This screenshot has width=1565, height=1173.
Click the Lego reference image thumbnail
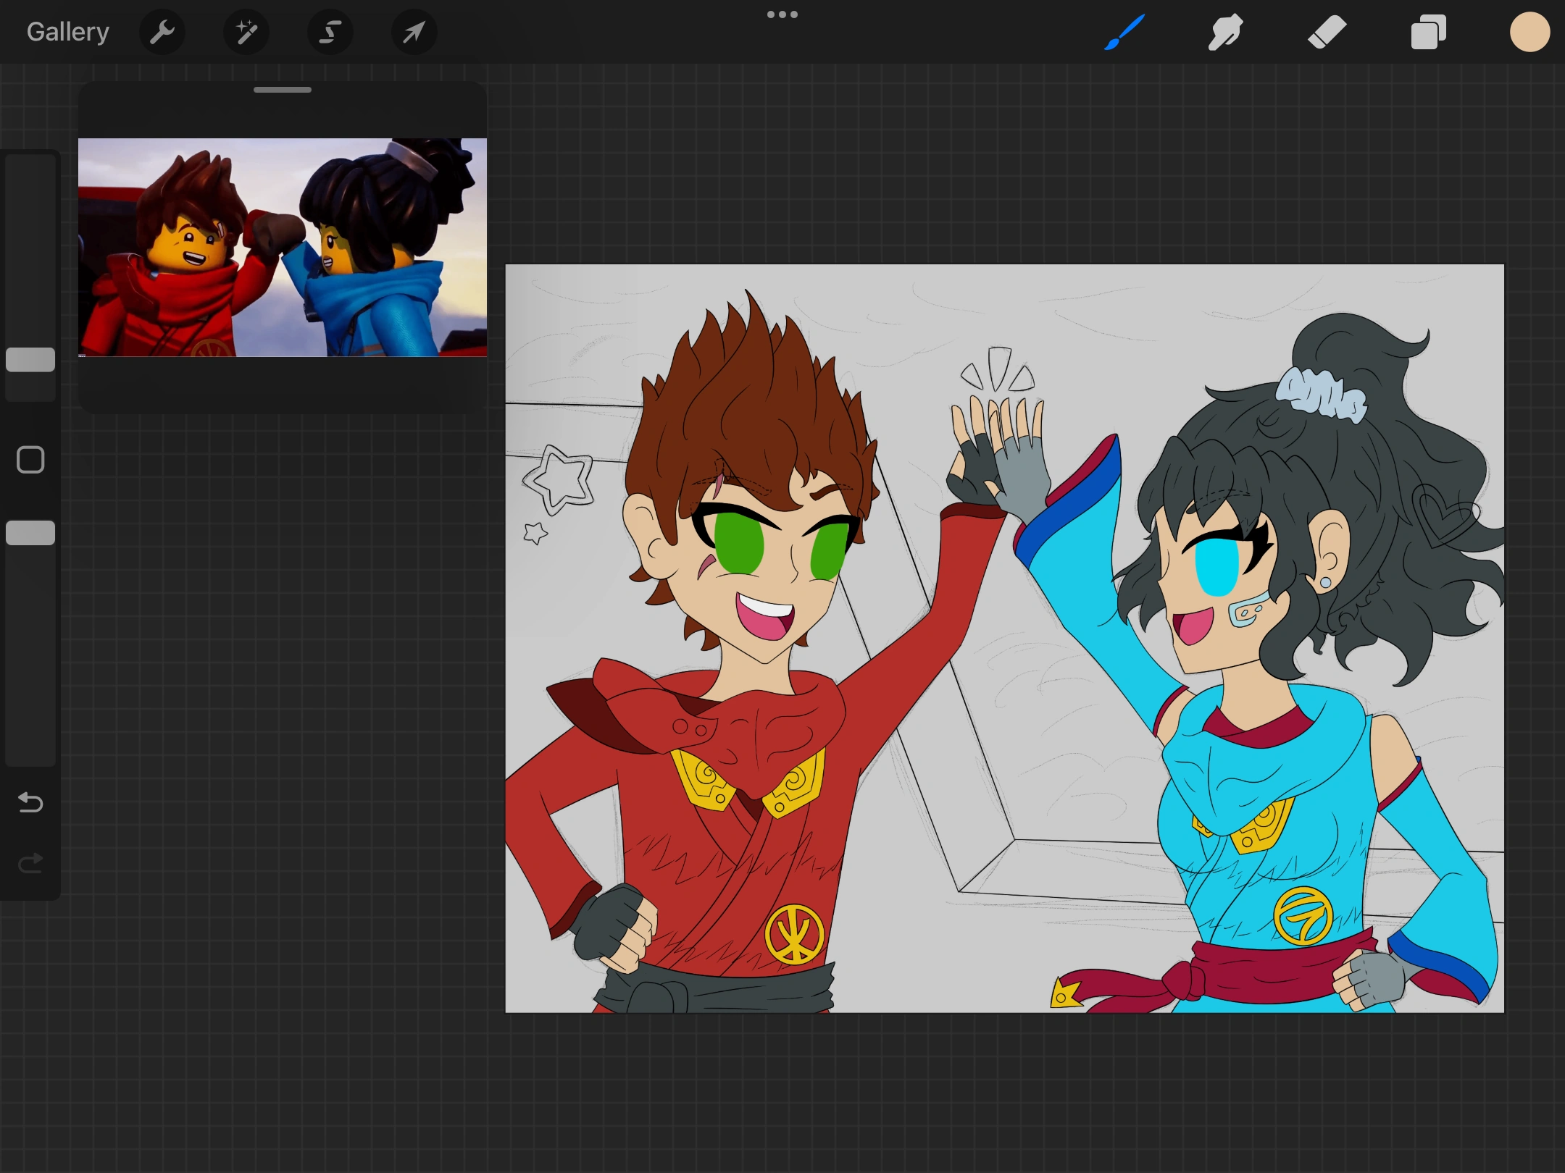pyautogui.click(x=283, y=247)
